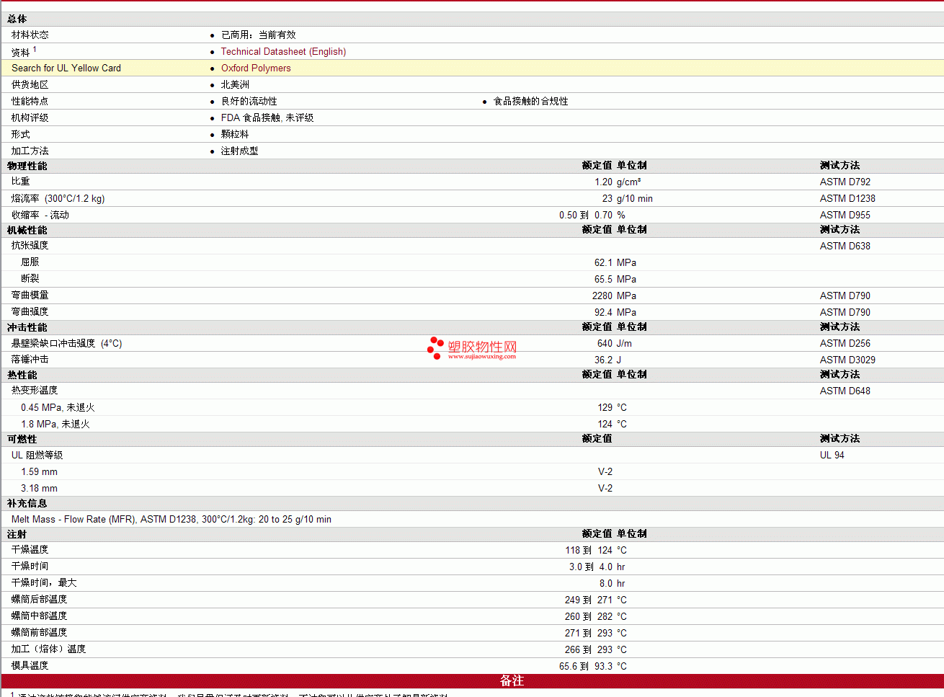Click the '供货地区' row label
Screen dimensions: 944x697
[x=30, y=85]
